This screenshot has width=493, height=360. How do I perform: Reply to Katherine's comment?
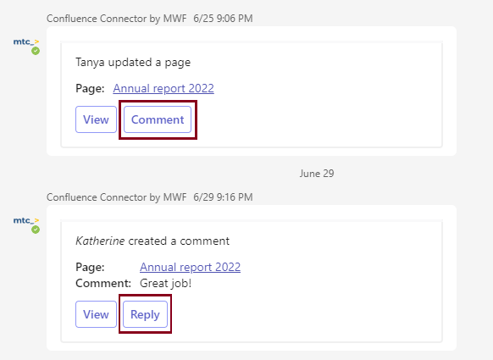145,314
